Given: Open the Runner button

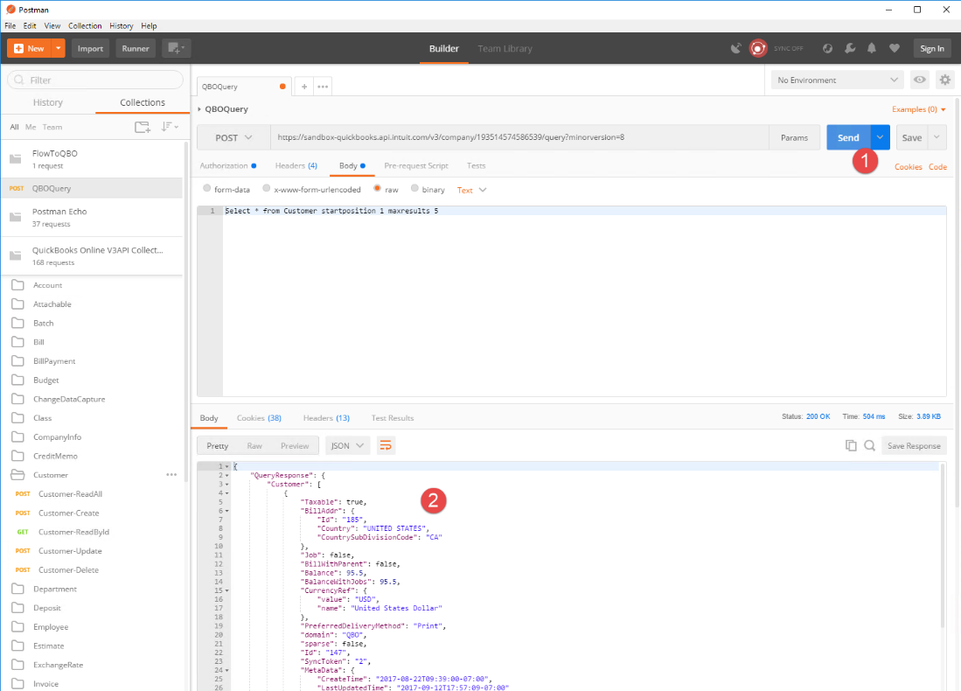Looking at the screenshot, I should click(x=136, y=48).
